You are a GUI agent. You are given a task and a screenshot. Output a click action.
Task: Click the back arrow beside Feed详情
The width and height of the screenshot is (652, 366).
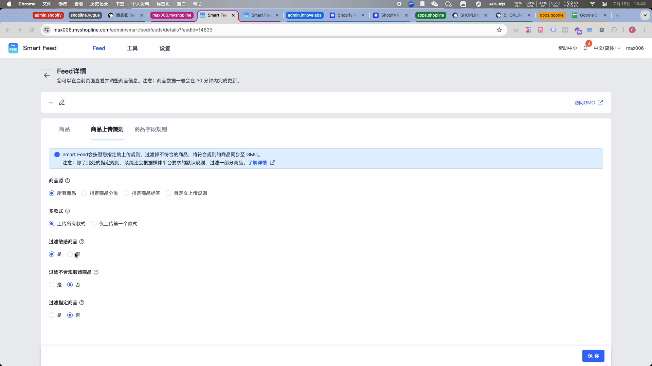(47, 75)
